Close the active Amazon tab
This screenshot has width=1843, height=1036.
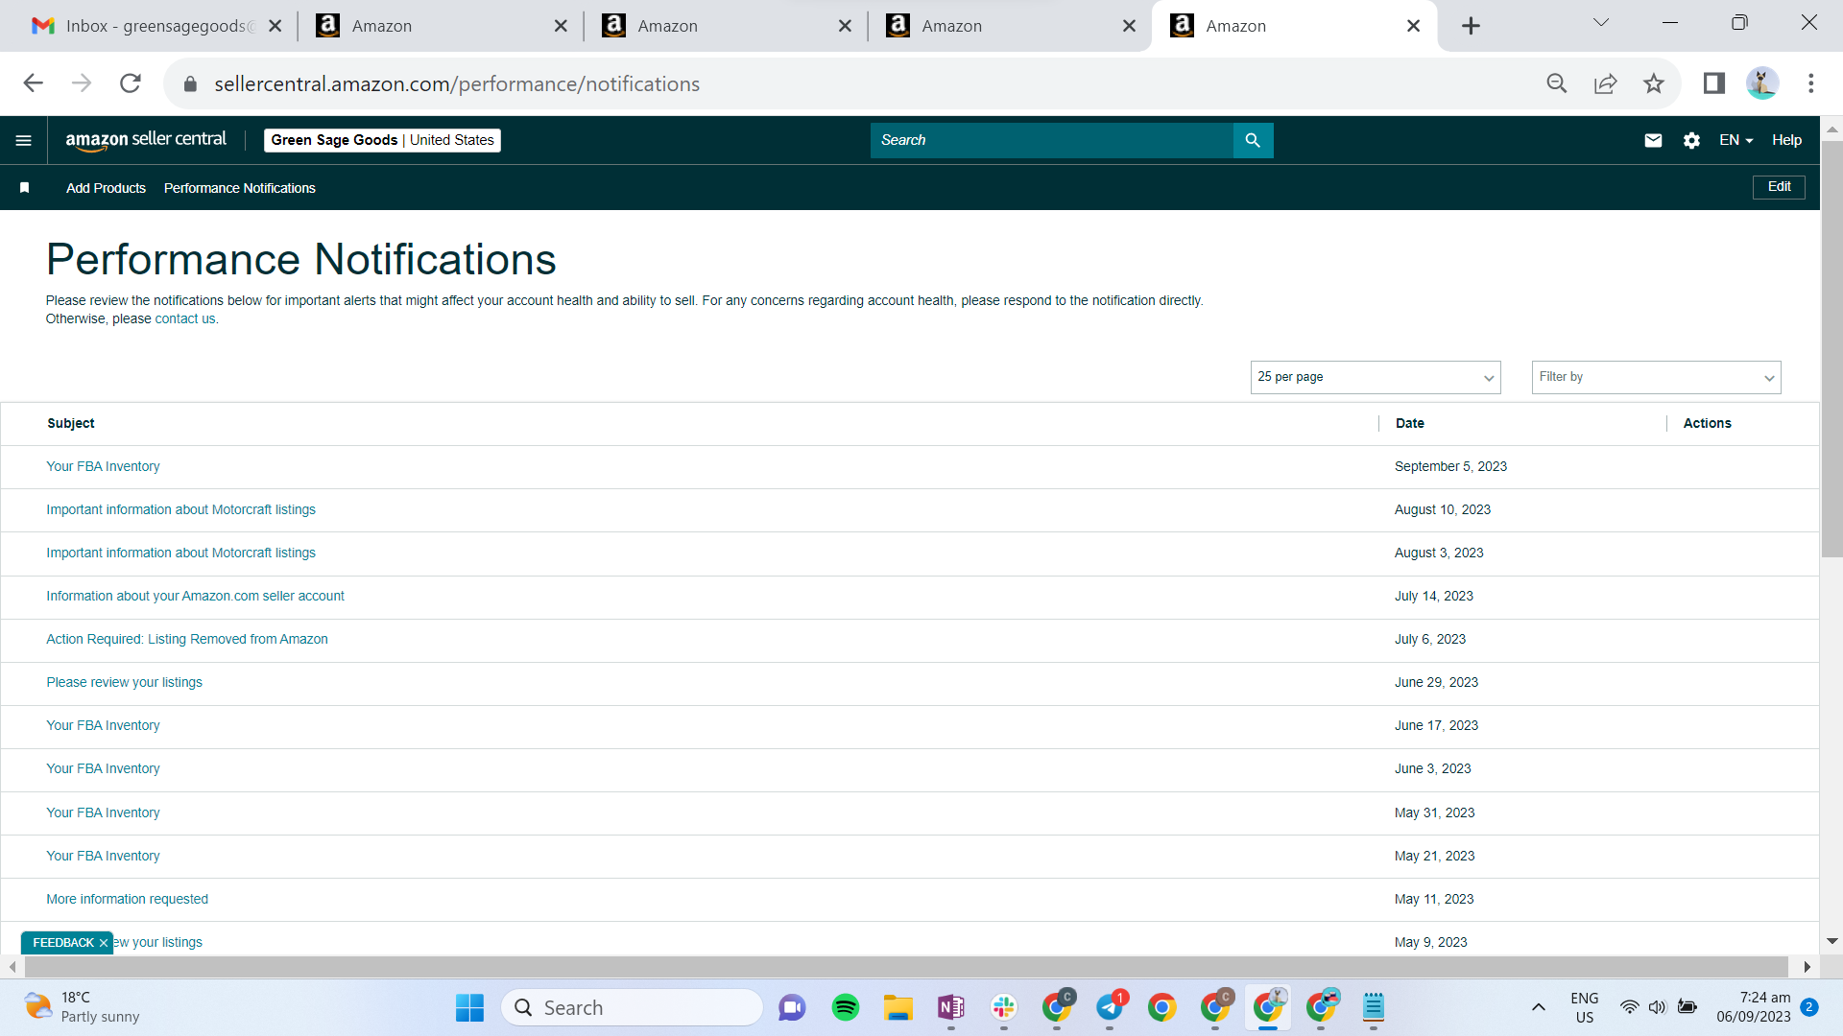click(1413, 26)
